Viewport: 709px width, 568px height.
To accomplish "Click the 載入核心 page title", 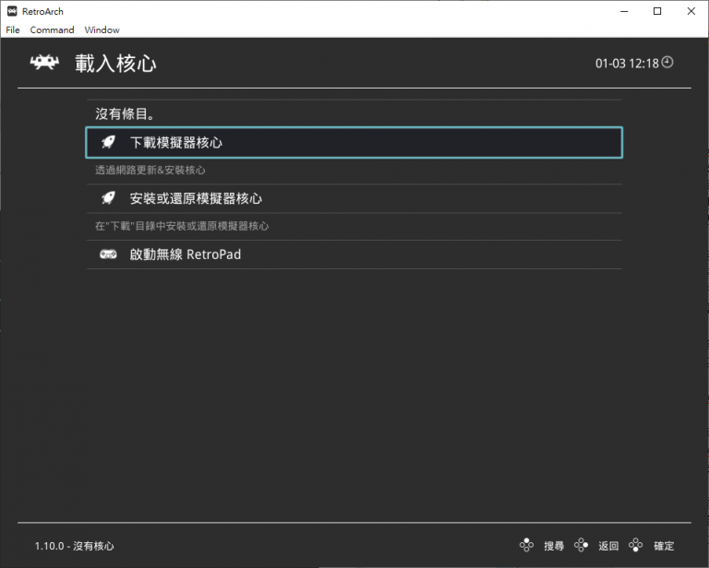I will 115,64.
